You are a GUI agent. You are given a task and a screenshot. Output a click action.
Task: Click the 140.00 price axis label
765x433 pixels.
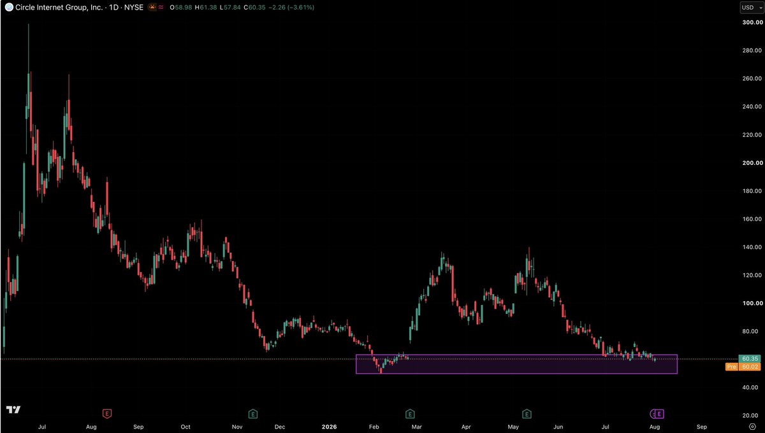coord(752,247)
